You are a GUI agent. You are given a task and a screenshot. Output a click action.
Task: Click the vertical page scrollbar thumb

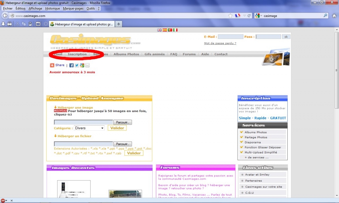pos(336,69)
